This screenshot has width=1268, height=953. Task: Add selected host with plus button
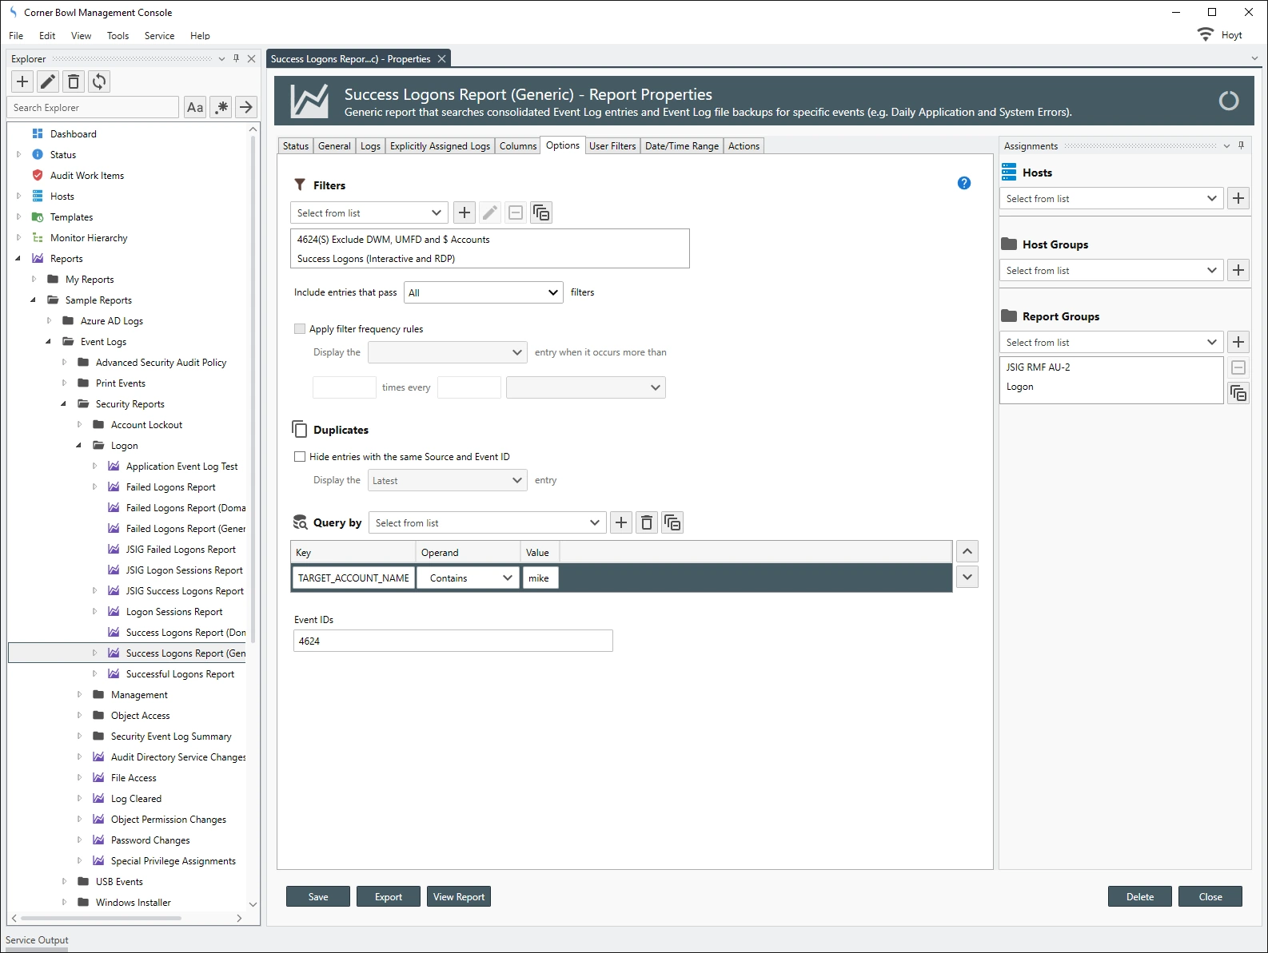pyautogui.click(x=1238, y=198)
